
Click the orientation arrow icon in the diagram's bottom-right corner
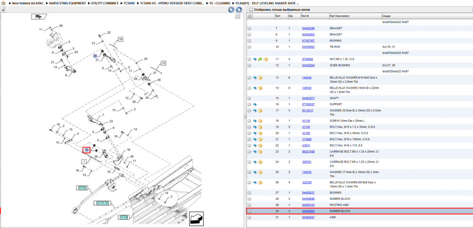[196, 219]
